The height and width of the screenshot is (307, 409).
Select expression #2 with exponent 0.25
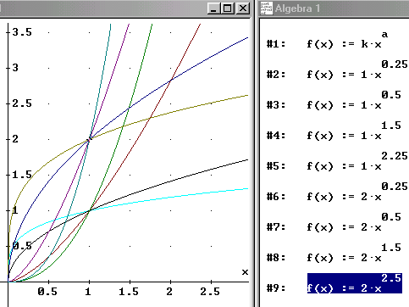pos(357,70)
